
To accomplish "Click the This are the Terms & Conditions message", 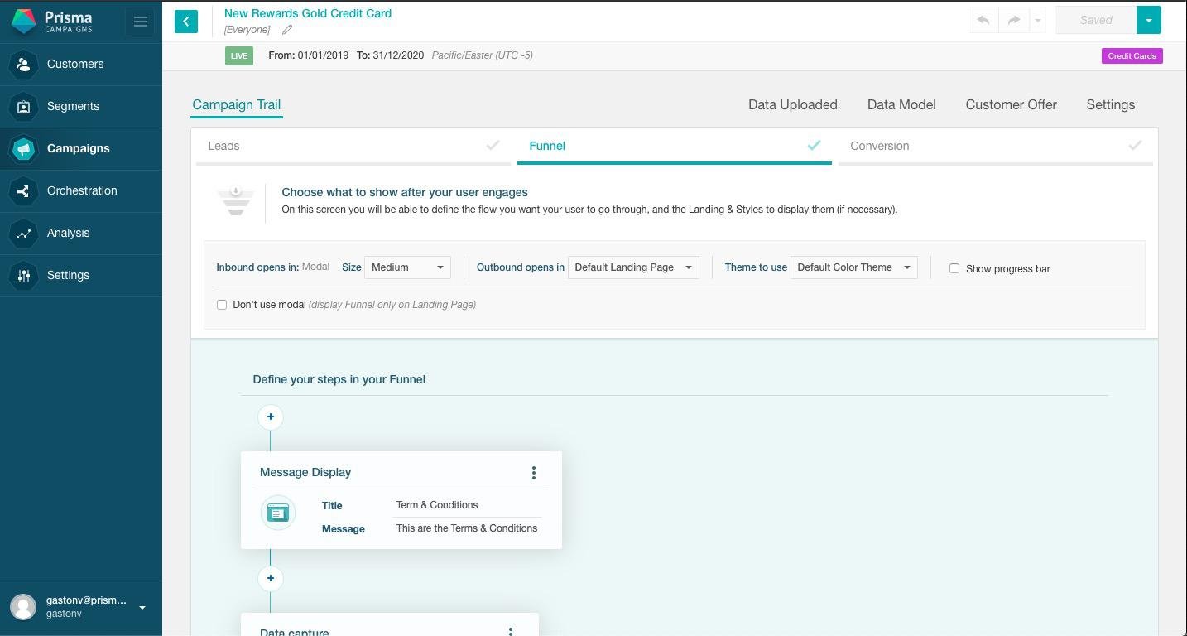I will pos(467,528).
